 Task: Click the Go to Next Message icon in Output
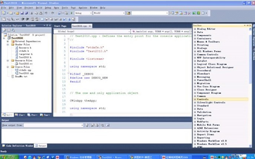point(97,125)
